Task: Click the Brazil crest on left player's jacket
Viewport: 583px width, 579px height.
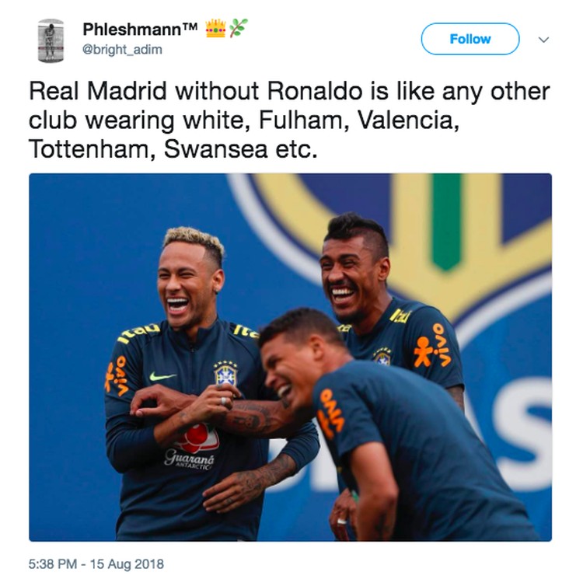Action: (225, 373)
